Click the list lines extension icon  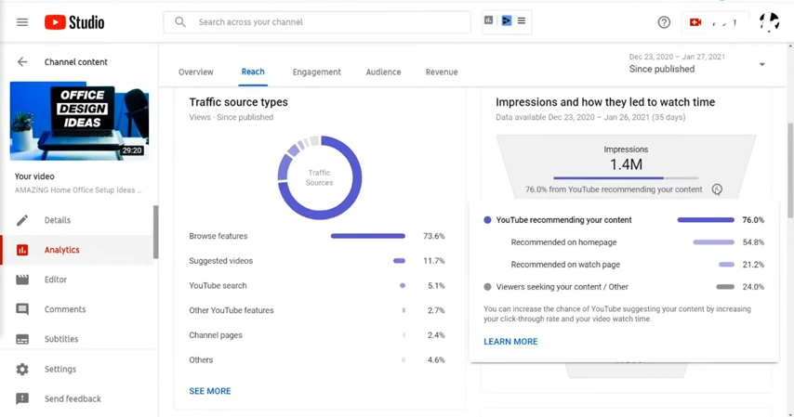point(522,20)
